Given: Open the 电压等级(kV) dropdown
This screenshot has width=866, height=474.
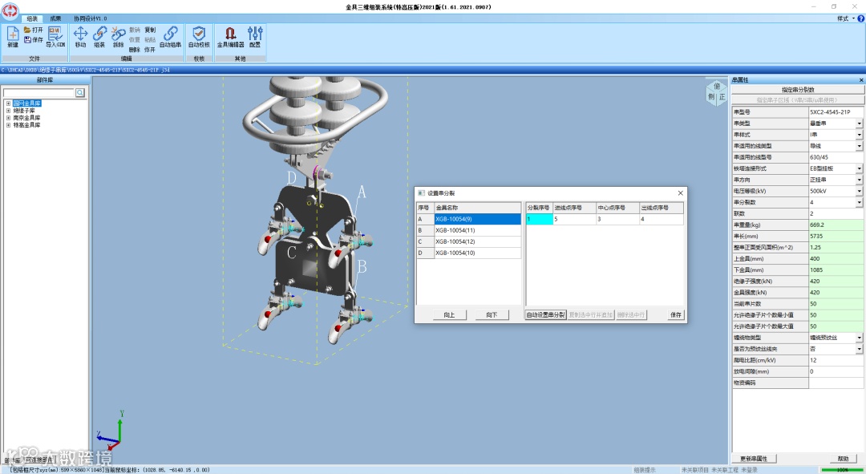Looking at the screenshot, I should [x=860, y=191].
